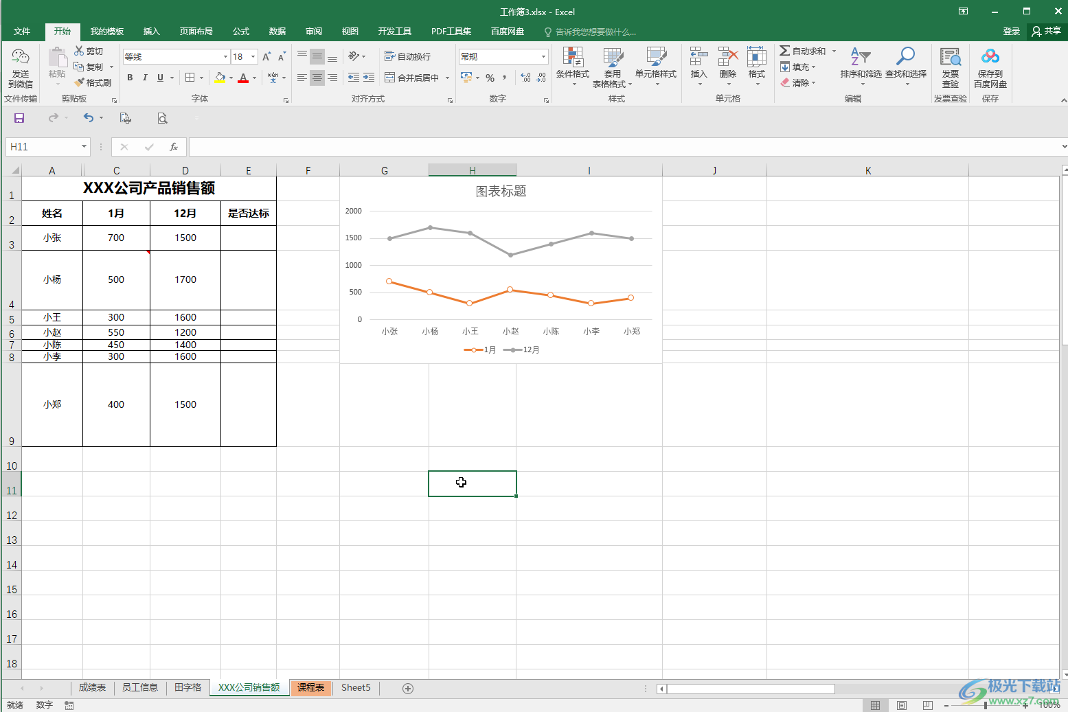The width and height of the screenshot is (1068, 712).
Task: Expand the number format dropdown showing 常规
Action: pyautogui.click(x=543, y=57)
